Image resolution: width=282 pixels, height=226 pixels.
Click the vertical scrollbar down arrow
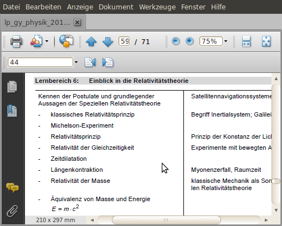click(276, 210)
